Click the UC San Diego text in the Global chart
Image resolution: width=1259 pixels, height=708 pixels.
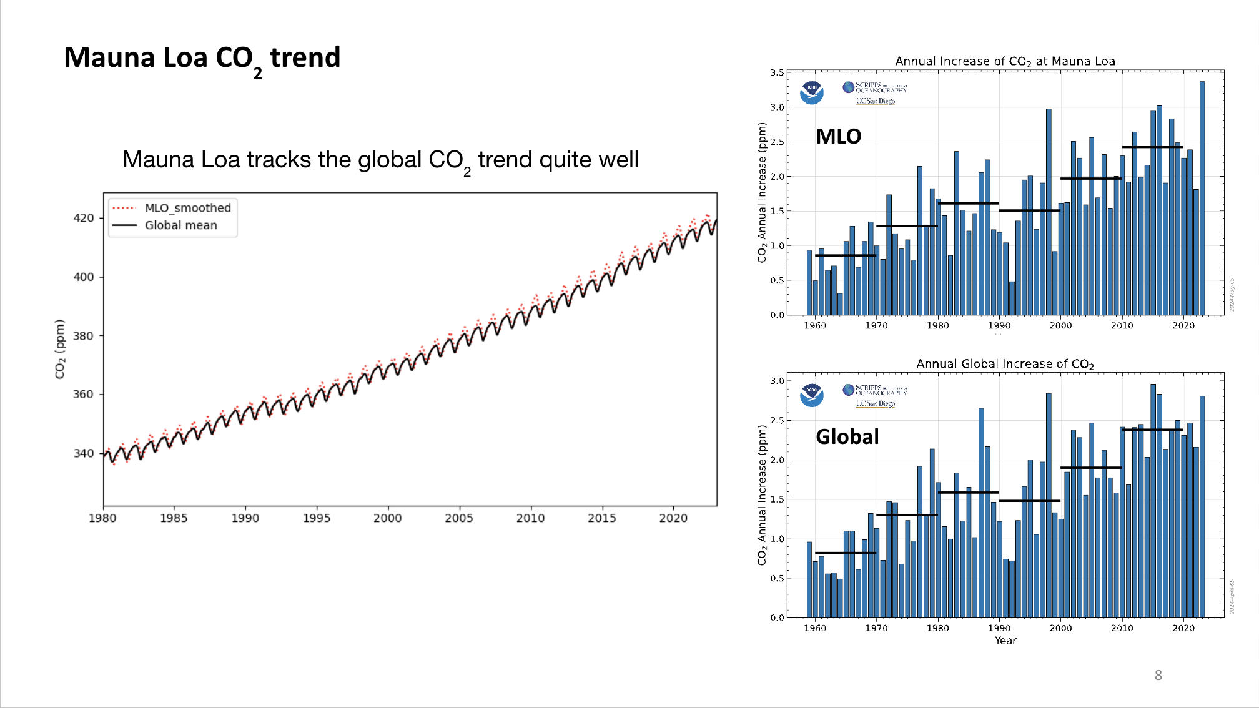click(875, 404)
